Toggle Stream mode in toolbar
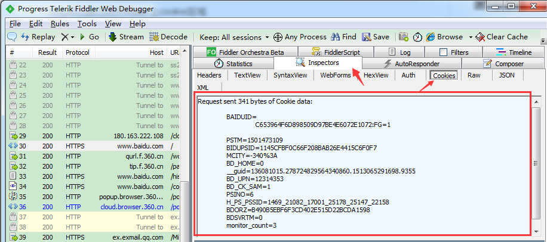The height and width of the screenshot is (242, 547). 126,37
